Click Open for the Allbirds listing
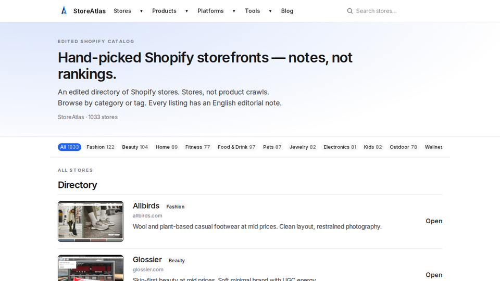 tap(434, 221)
